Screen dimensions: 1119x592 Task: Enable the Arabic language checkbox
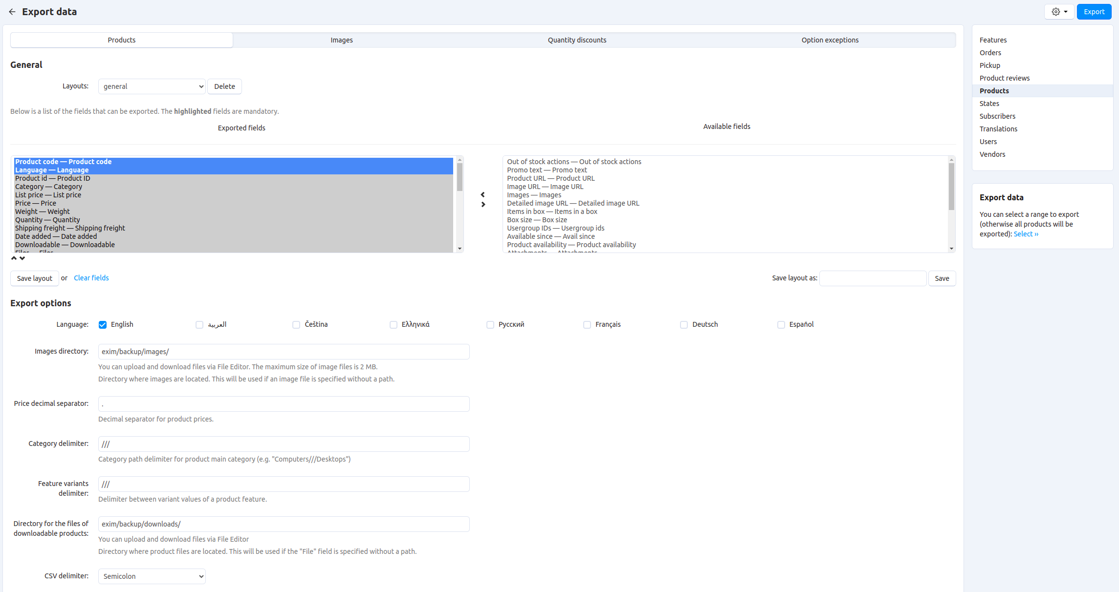[x=199, y=325]
